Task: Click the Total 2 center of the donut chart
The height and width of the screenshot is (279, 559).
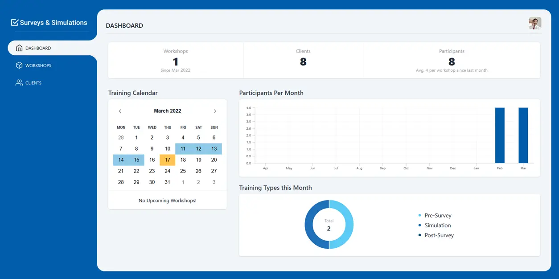Action: [329, 225]
